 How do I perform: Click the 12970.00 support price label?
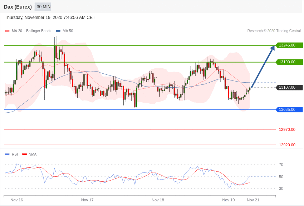(x=287, y=129)
